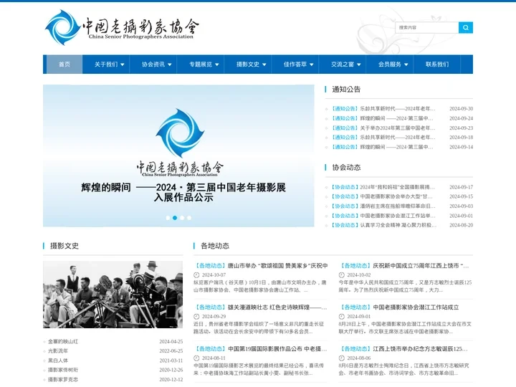Open the 关于我们 menu
This screenshot has width=516, height=387.
tap(106, 64)
